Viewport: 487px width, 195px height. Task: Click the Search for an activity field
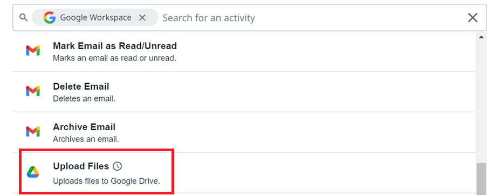[x=312, y=18]
